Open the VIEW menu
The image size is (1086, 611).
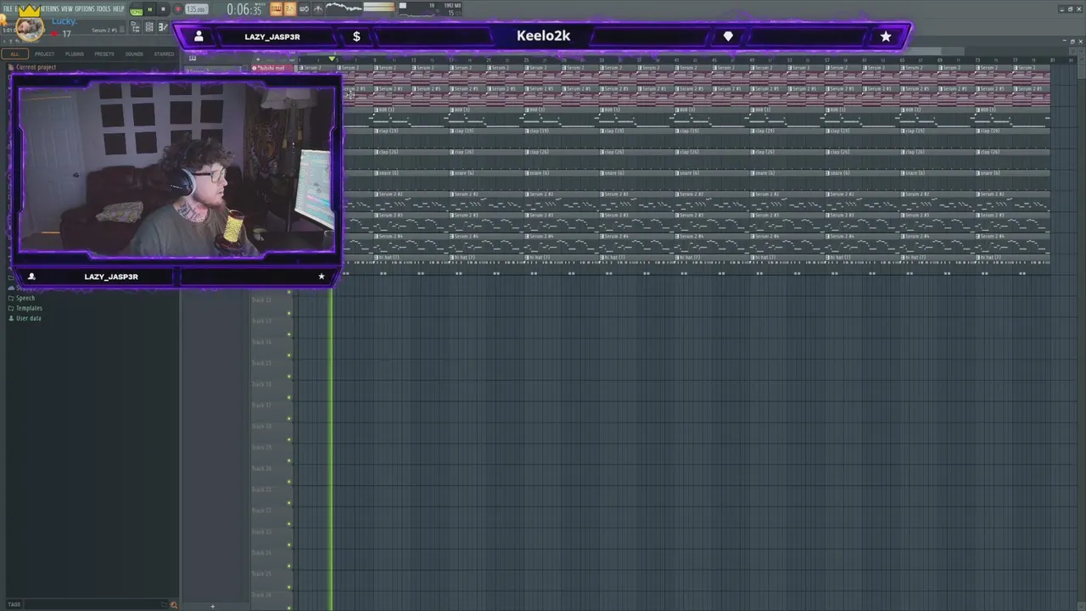click(x=67, y=9)
